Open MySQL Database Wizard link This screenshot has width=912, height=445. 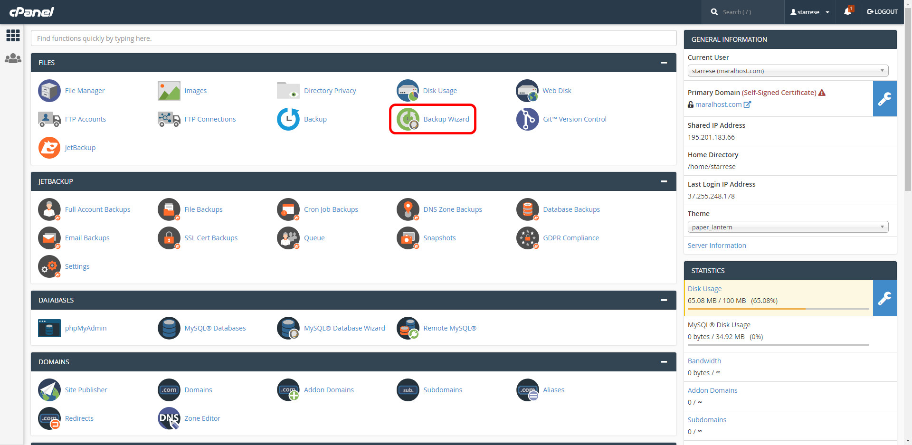click(344, 328)
